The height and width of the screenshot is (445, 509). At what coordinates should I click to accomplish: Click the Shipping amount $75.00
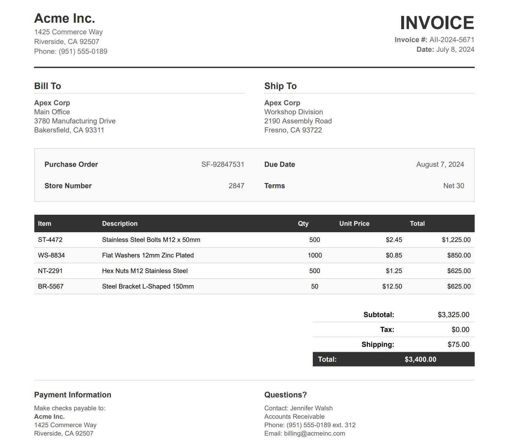(458, 344)
